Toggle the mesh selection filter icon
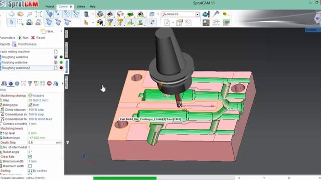Image resolution: width=321 pixels, height=180 pixels. coord(76,14)
